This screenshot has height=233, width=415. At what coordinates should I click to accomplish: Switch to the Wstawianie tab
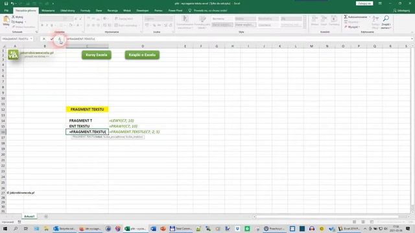[48, 10]
